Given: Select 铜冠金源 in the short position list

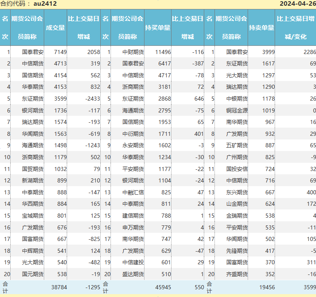Looking at the screenshot, I should click(237, 110).
